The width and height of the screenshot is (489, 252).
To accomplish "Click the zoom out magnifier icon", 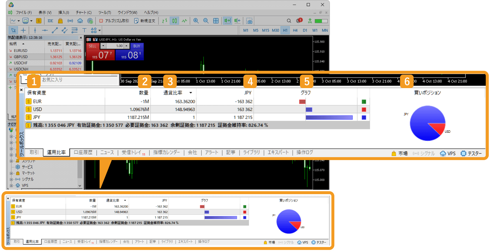I will pyautogui.click(x=206, y=21).
